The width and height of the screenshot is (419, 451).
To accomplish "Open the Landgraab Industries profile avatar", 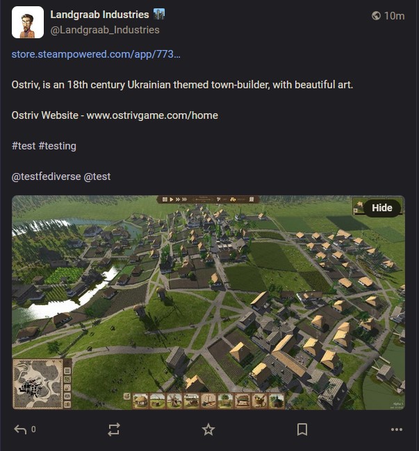I will click(x=28, y=22).
